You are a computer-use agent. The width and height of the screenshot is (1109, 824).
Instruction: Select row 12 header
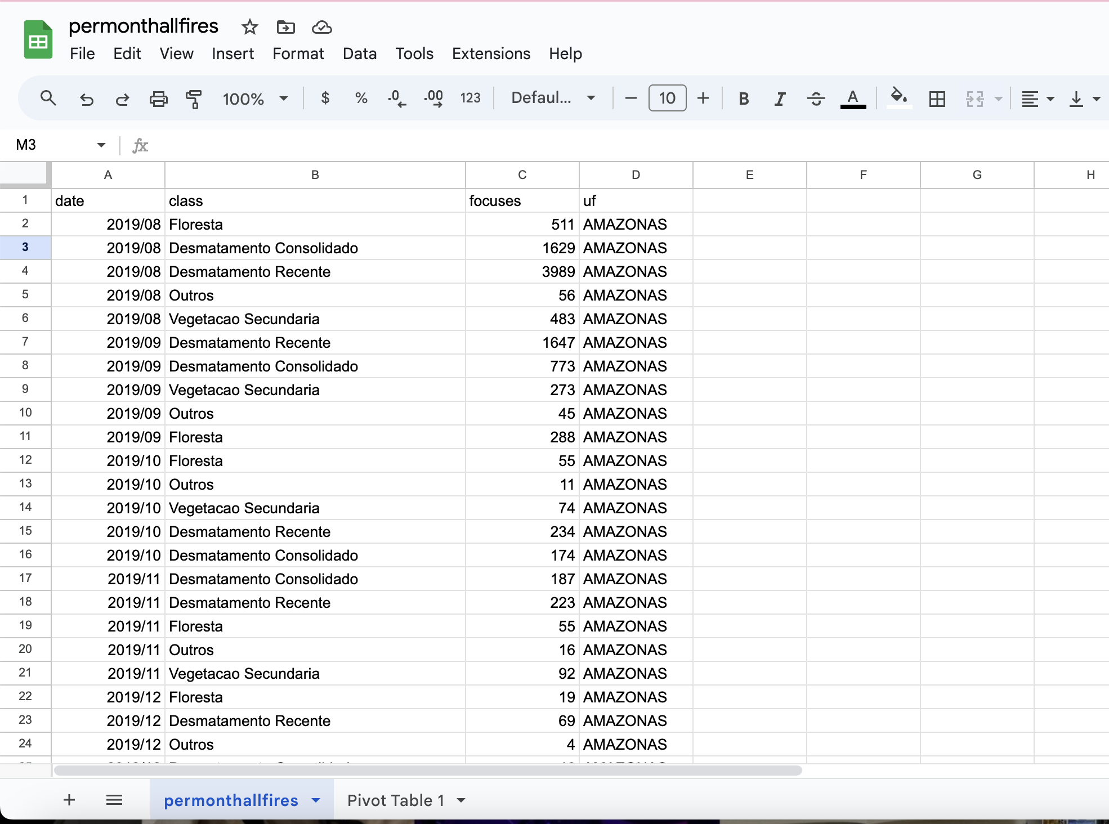click(x=25, y=460)
